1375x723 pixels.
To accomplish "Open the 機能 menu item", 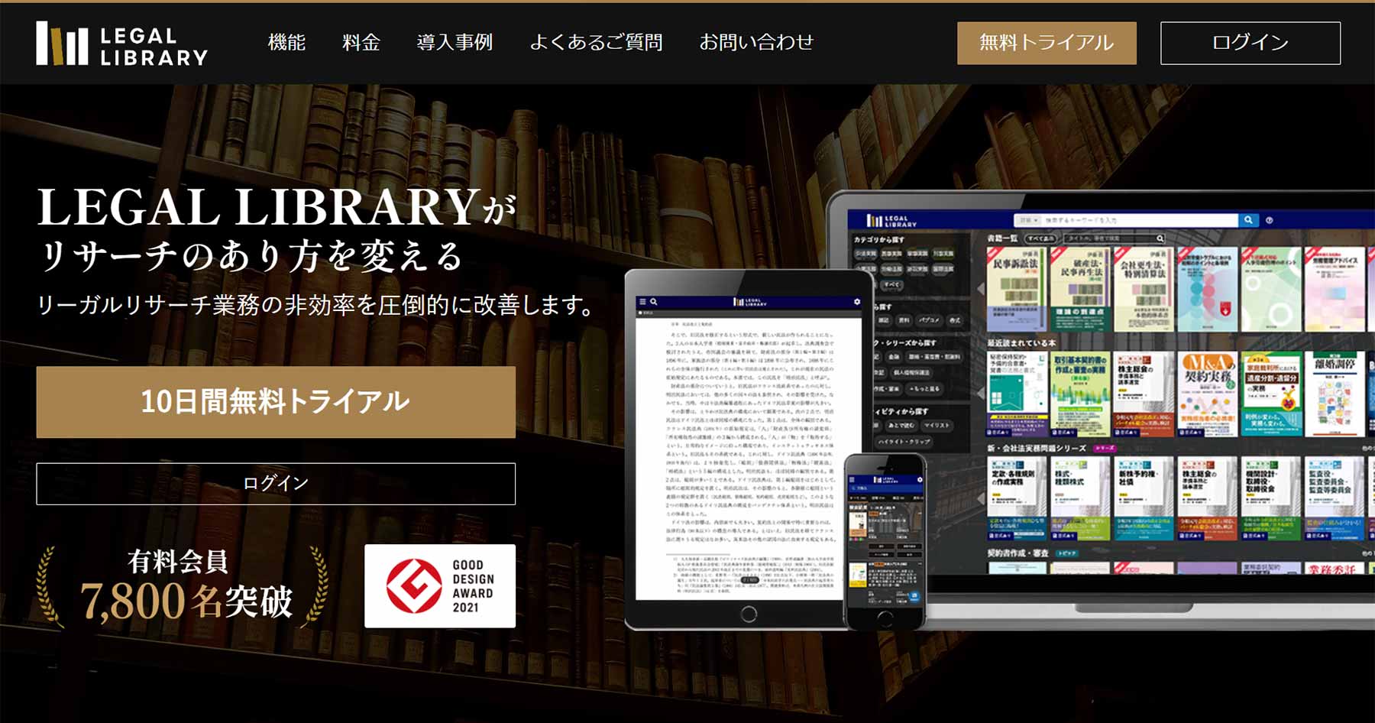I will (286, 42).
